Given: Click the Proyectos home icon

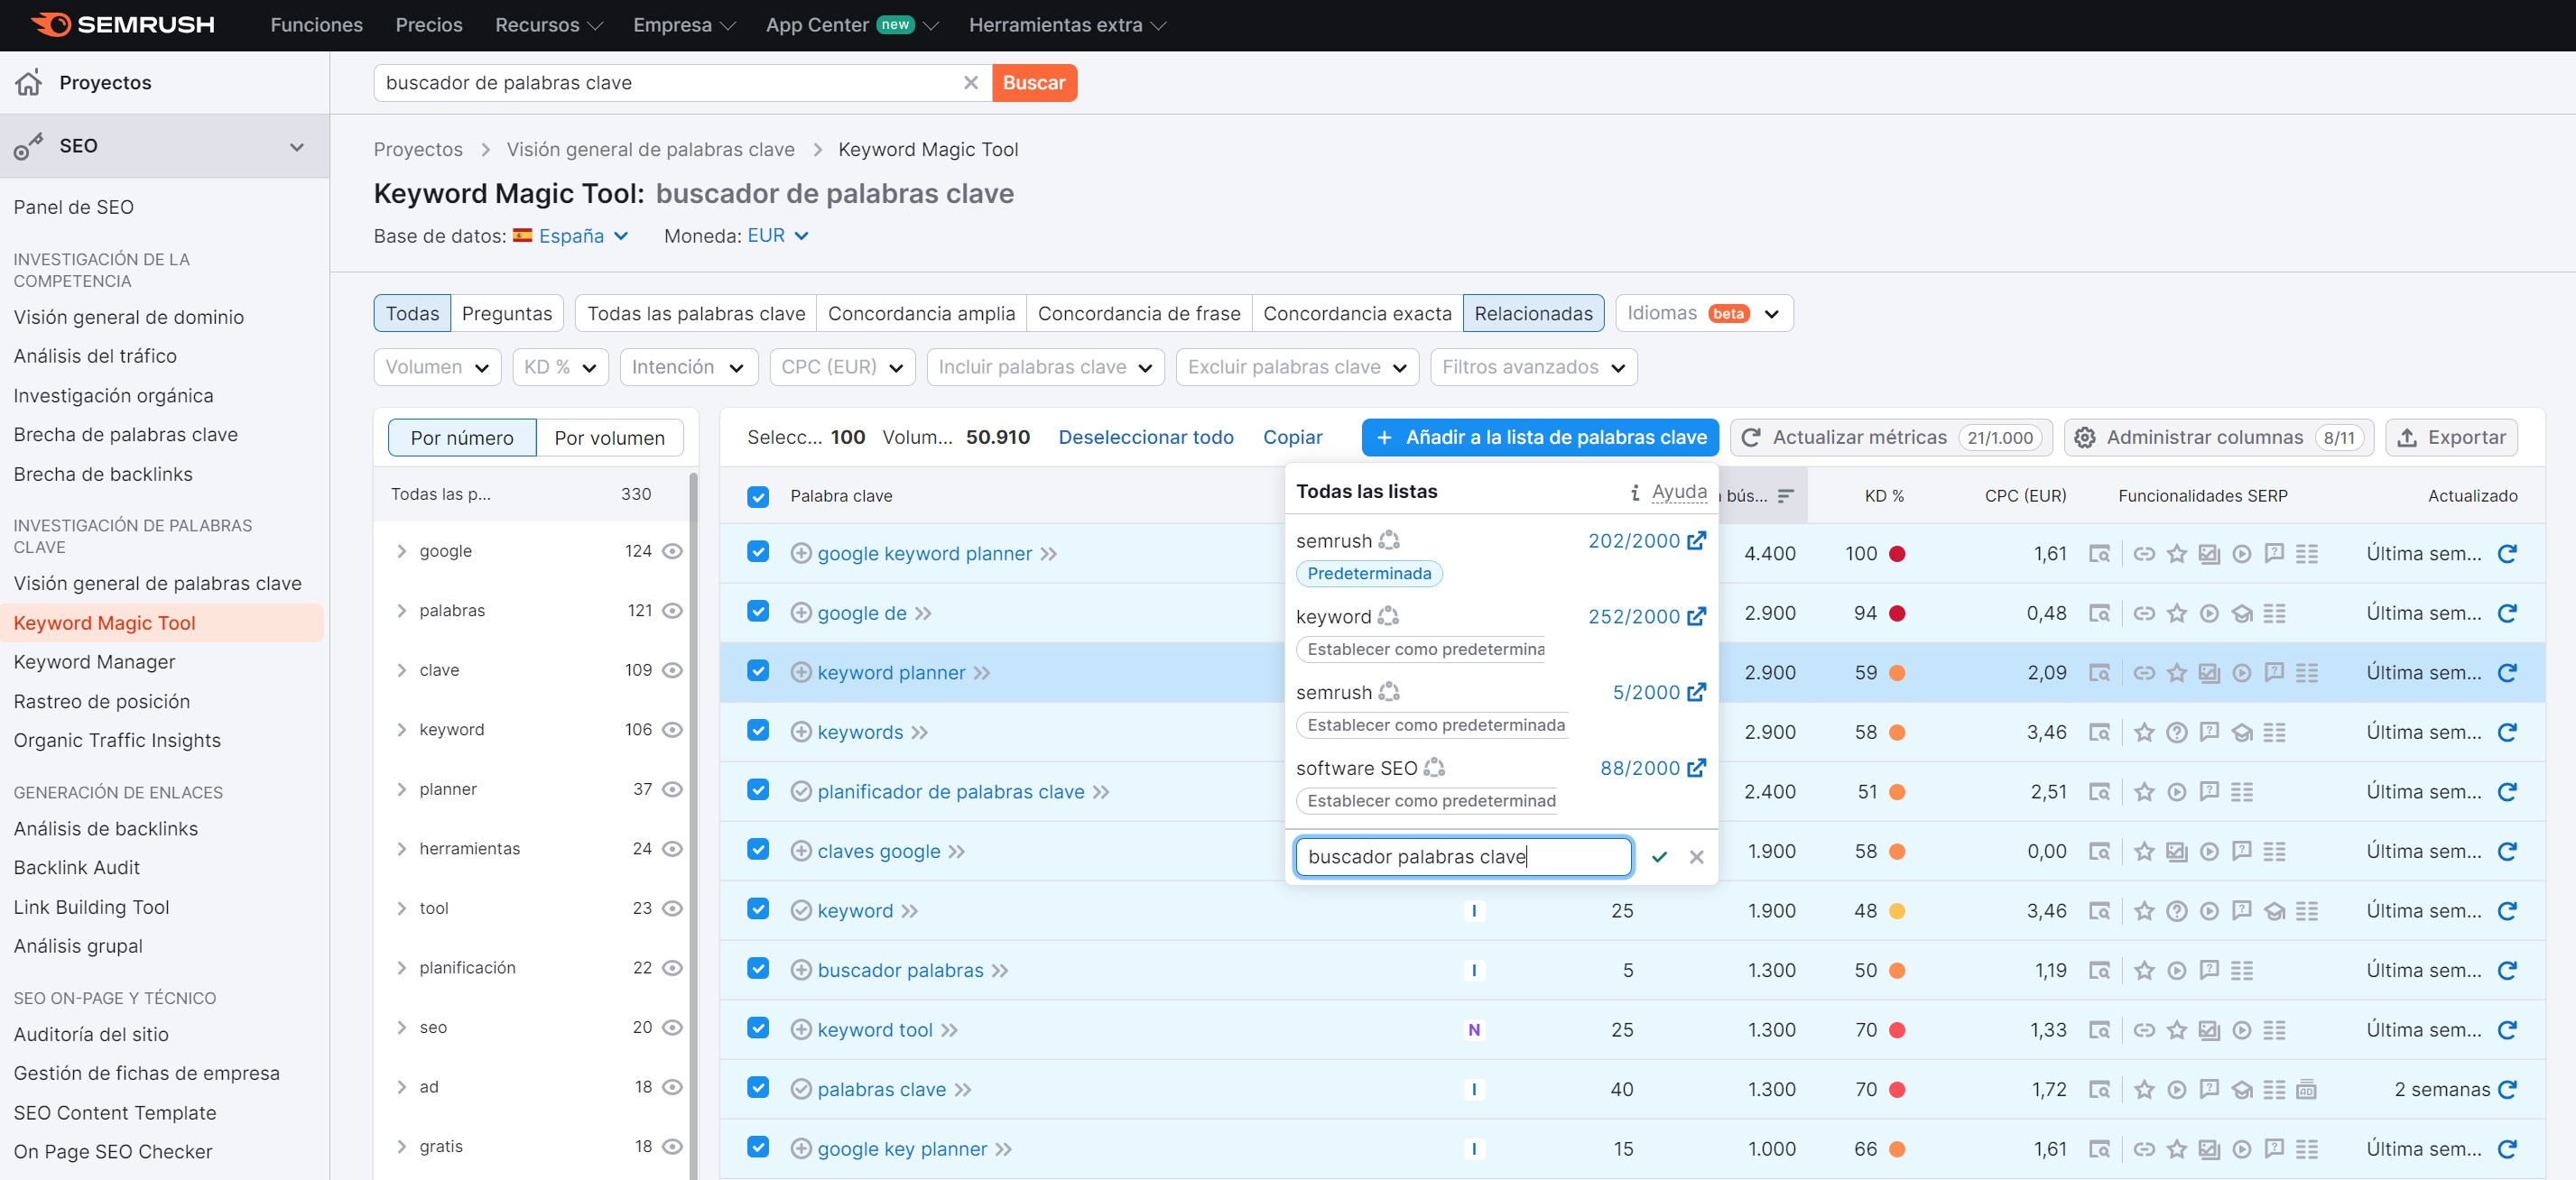Looking at the screenshot, I should (29, 83).
